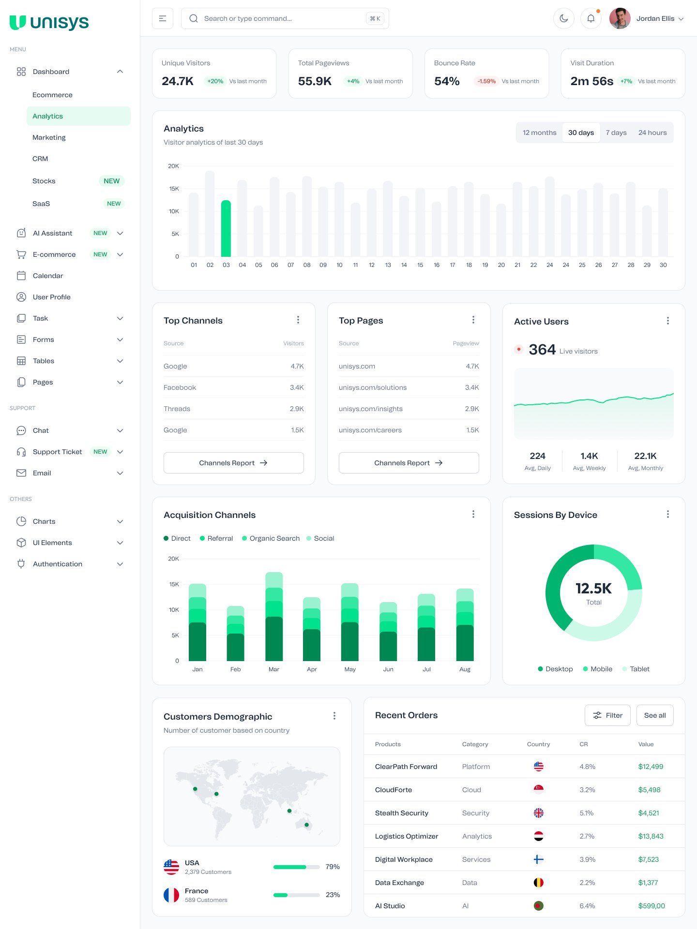This screenshot has width=697, height=929.
Task: Toggle Social series in Acquisition legend
Action: coord(320,538)
